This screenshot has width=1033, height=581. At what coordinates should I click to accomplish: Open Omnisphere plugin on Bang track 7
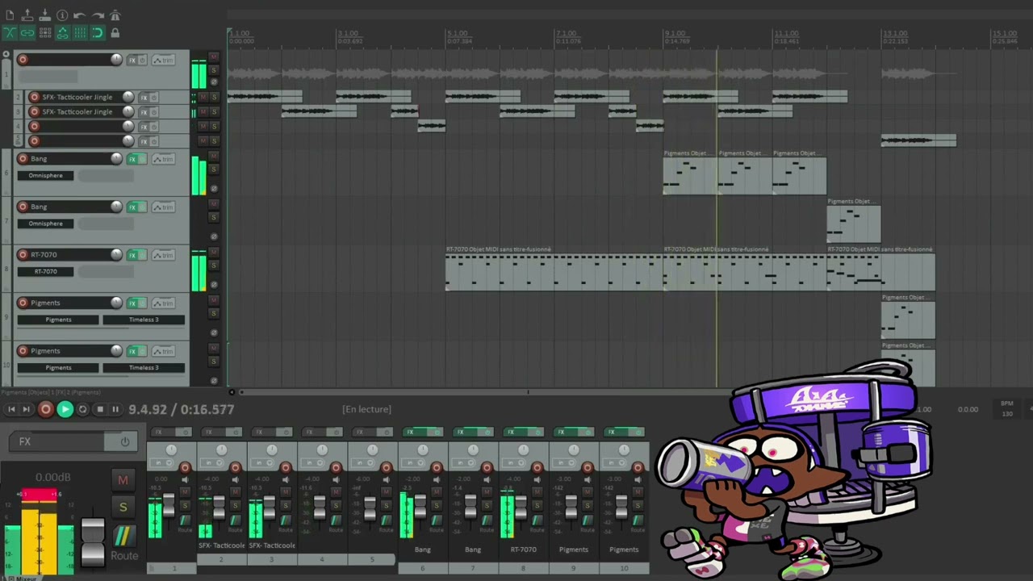[46, 224]
